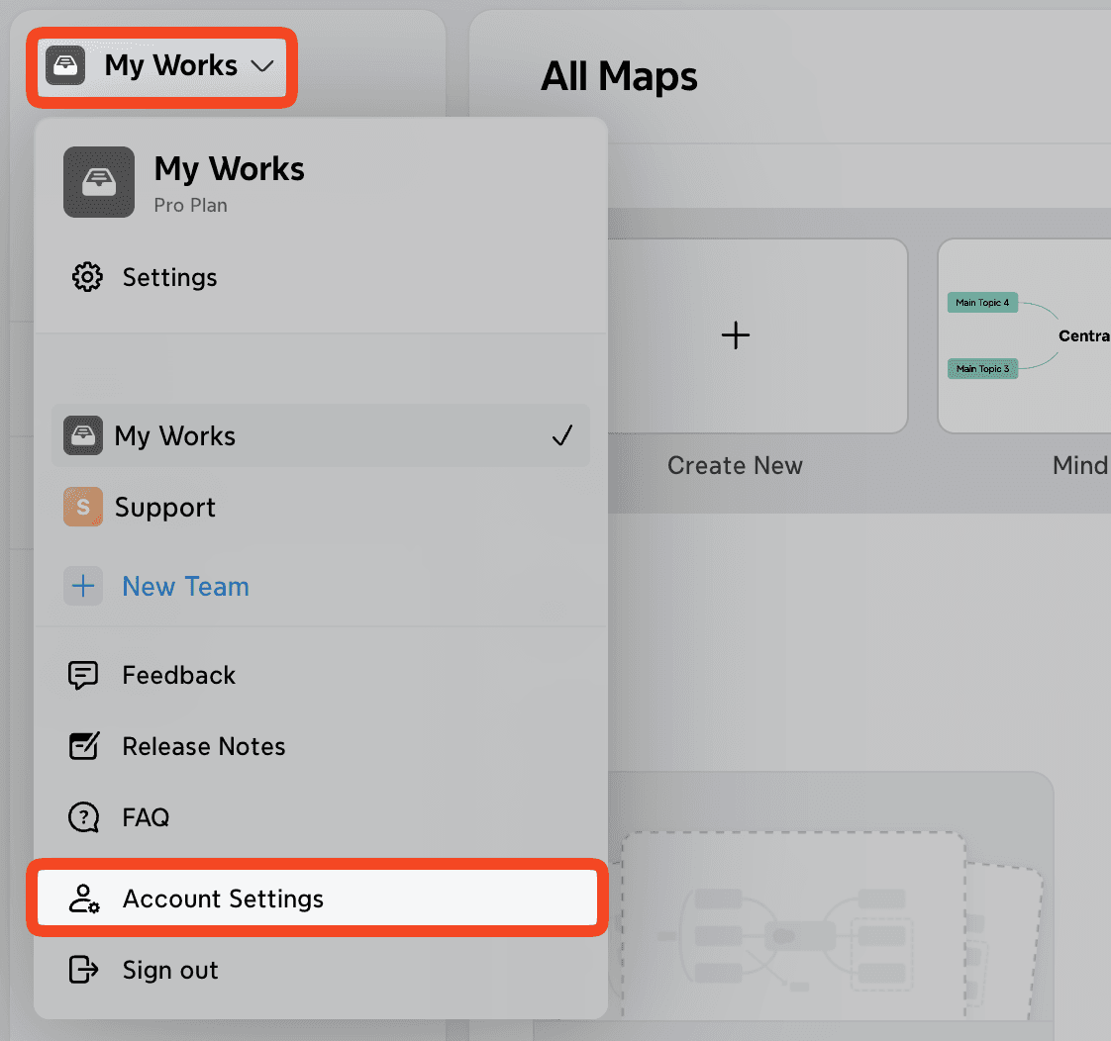
Task: Open the My Works workspace dropdown
Action: (x=161, y=67)
